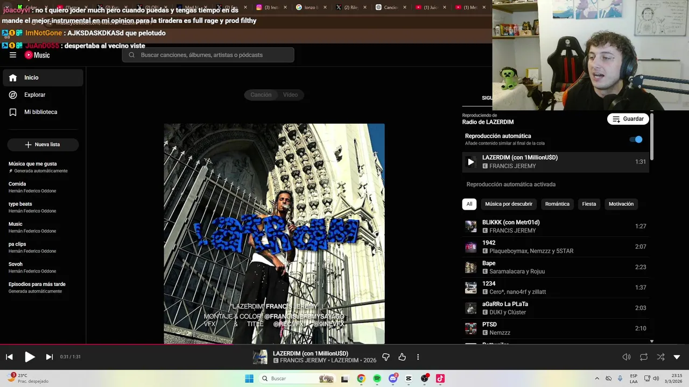Select the All filter chip
Viewport: 689px width, 387px height.
tap(469, 204)
